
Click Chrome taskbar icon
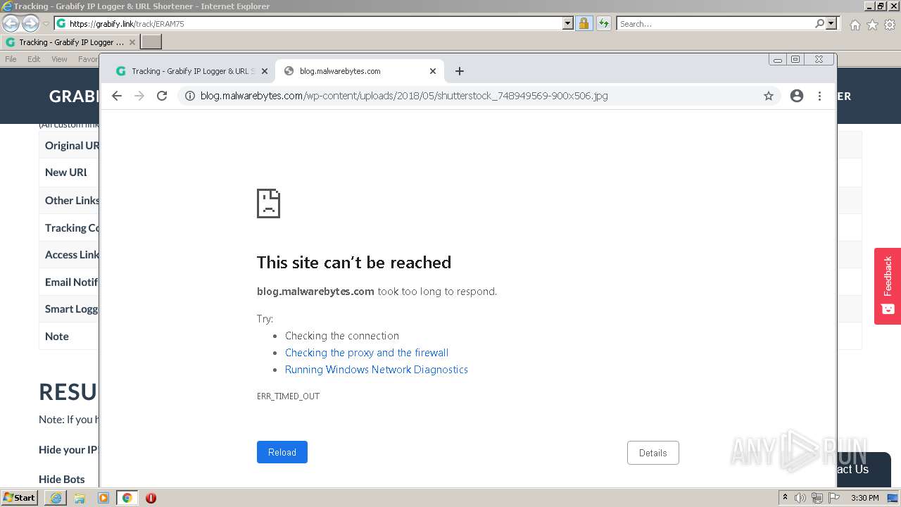127,498
